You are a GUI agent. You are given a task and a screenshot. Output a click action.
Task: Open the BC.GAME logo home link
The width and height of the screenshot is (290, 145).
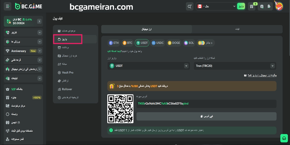tap(28, 6)
